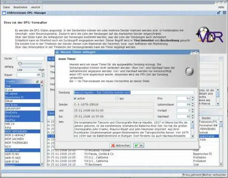Select MDR FERNSEHEN in the Sender list

coord(23,131)
